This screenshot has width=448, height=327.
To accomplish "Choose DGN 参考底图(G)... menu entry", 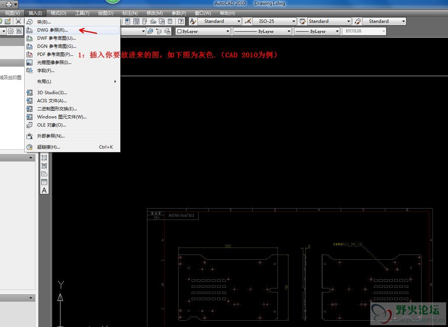I will tap(73, 46).
